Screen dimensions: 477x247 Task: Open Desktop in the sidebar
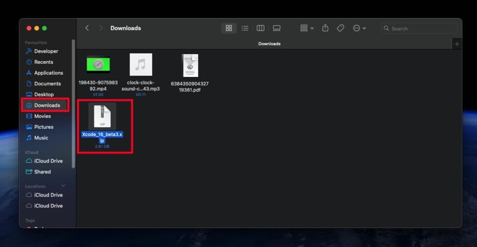click(x=44, y=94)
